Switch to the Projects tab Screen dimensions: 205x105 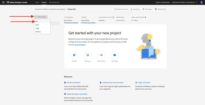tap(44, 2)
